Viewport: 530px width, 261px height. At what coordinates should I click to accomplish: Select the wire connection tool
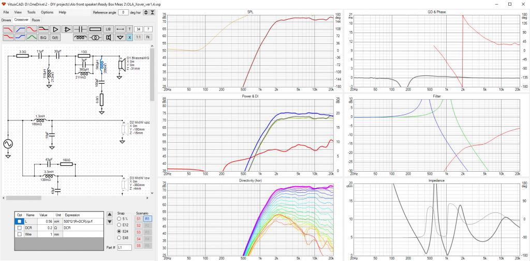coord(120,29)
